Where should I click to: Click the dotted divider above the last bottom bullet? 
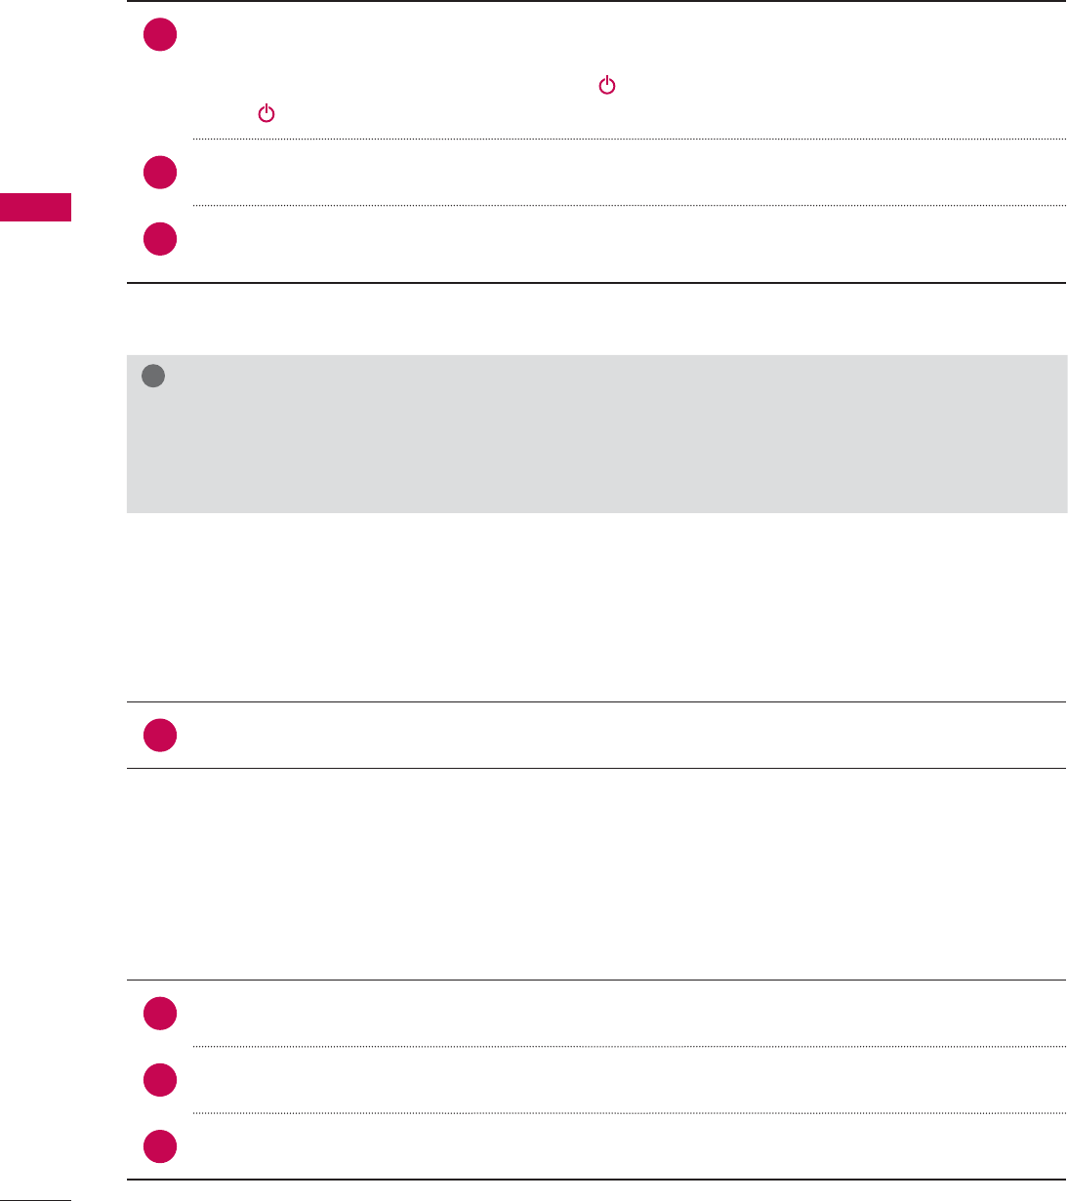tap(630, 1113)
